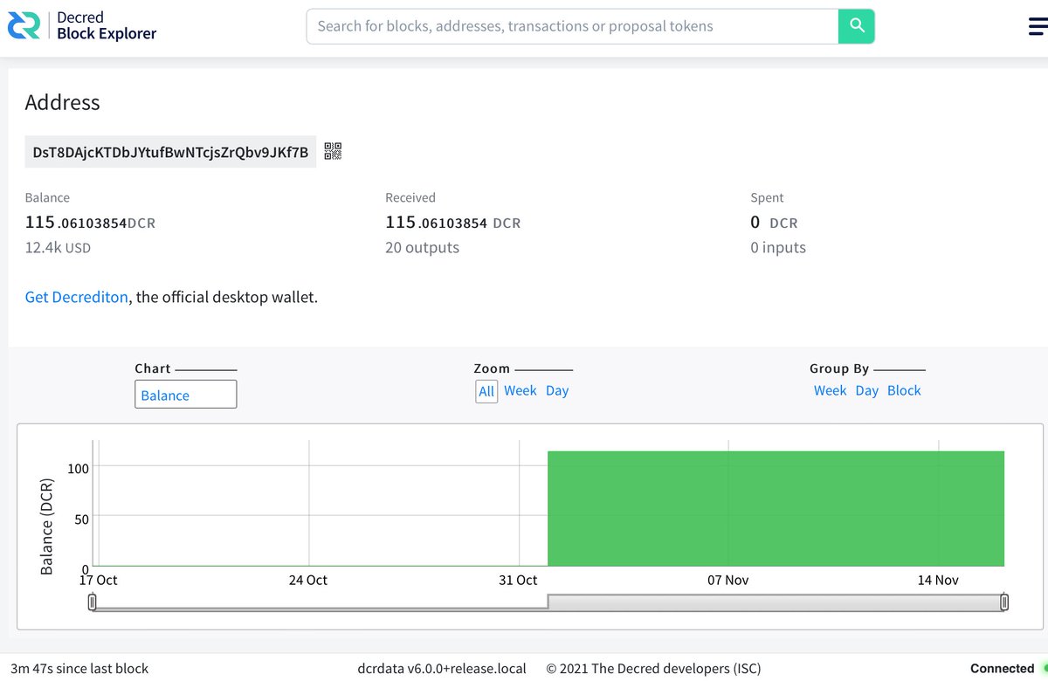This screenshot has width=1048, height=681.
Task: Click the Spent 0 DCR value
Action: 774,223
